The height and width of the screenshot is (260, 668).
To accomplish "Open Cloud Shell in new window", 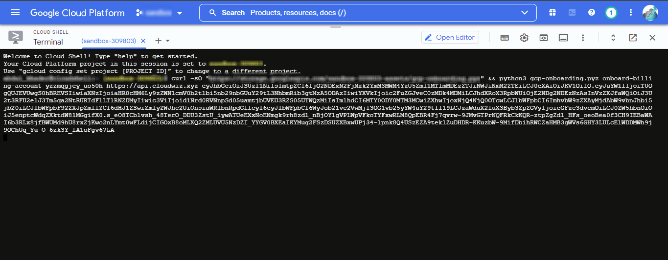I will point(633,38).
